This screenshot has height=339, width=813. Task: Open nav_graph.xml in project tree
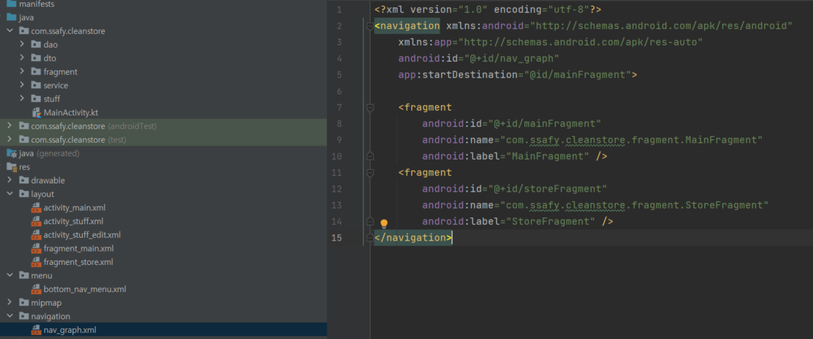point(69,329)
